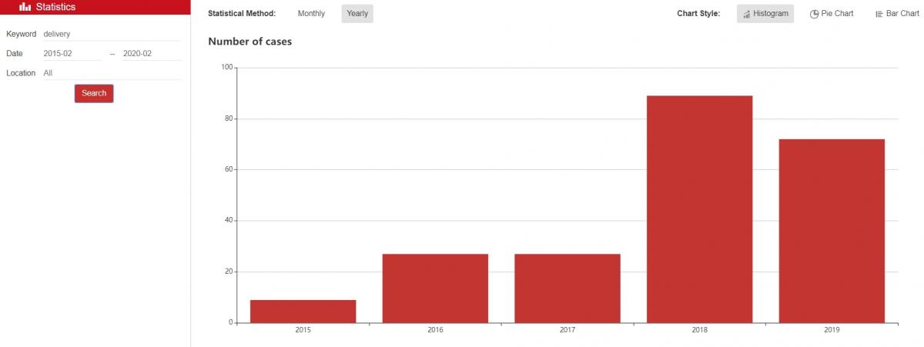The height and width of the screenshot is (347, 924).
Task: Choose the Monthly statistical method
Action: point(311,14)
